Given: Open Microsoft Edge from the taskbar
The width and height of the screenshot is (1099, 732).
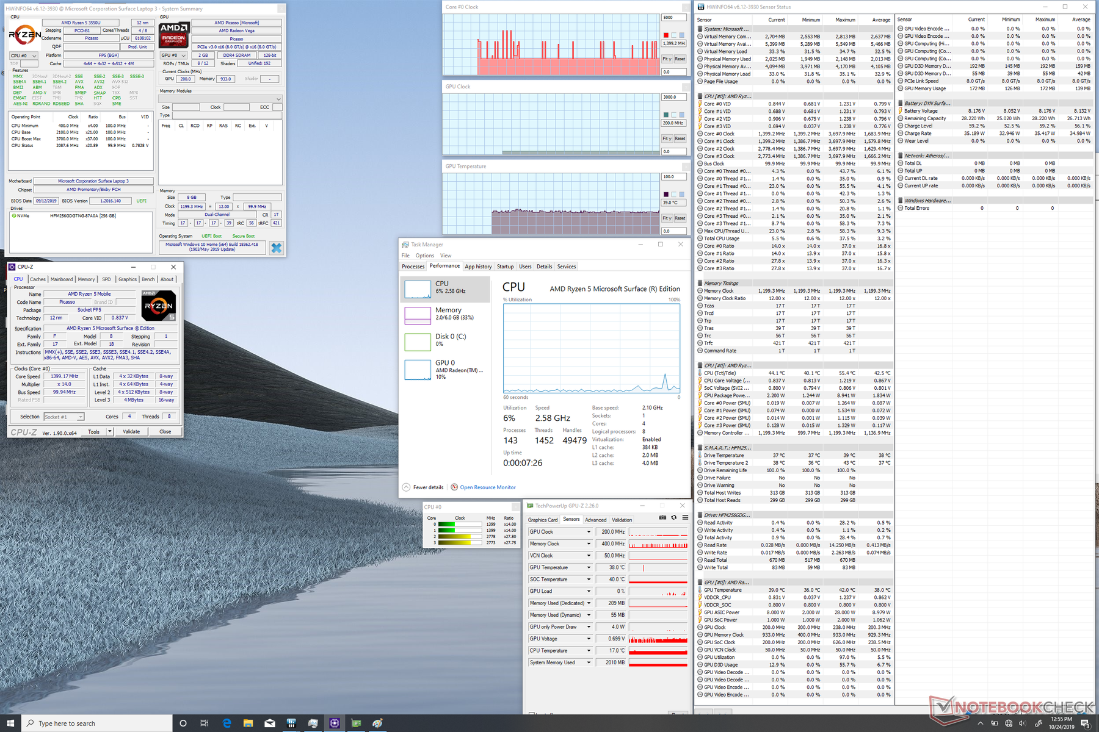Looking at the screenshot, I should (x=227, y=723).
